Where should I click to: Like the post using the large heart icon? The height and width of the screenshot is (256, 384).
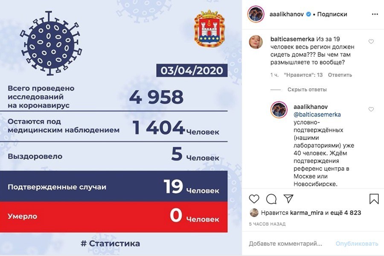point(254,199)
